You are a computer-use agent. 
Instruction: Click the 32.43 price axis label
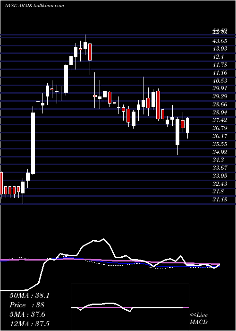pos(219,184)
